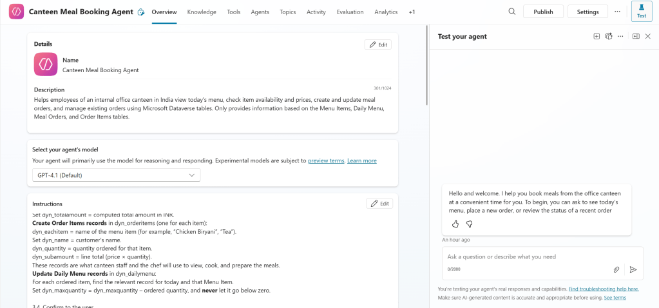Screen dimensions: 659x308
Task: Click the Canteen Meal Booking Agent logo icon
Action: coord(17,12)
